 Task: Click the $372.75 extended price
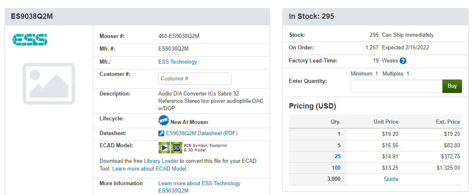click(451, 157)
